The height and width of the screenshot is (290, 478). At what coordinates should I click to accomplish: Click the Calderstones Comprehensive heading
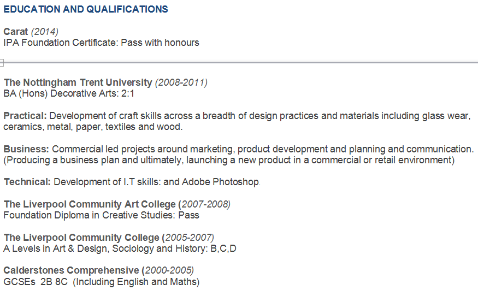(71, 270)
